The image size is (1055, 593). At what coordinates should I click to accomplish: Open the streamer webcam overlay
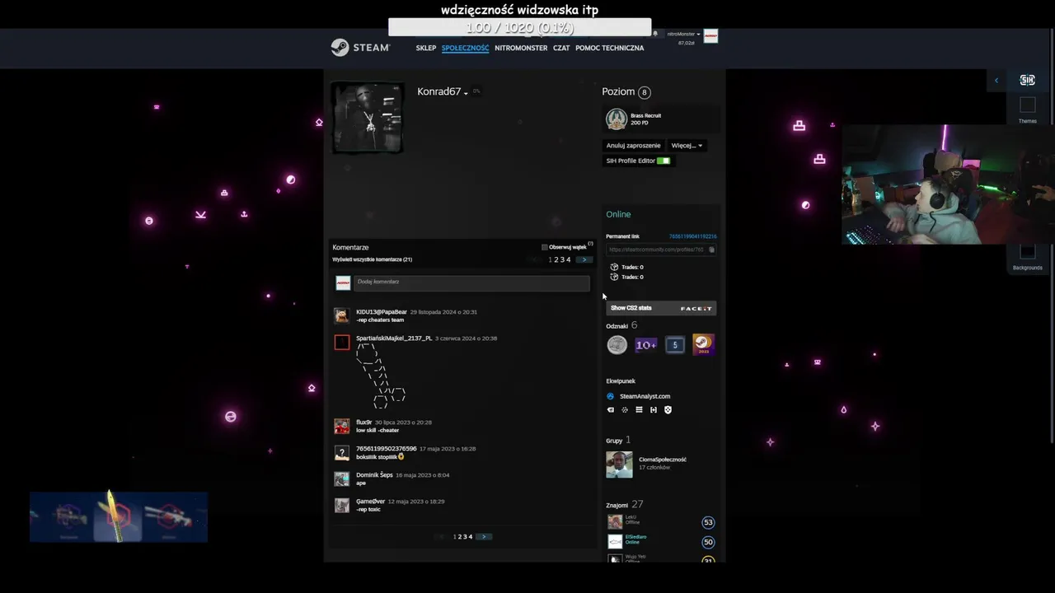(x=948, y=184)
